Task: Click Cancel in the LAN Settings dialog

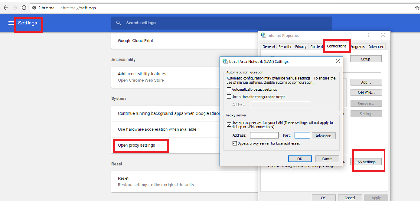Action: coord(327,159)
